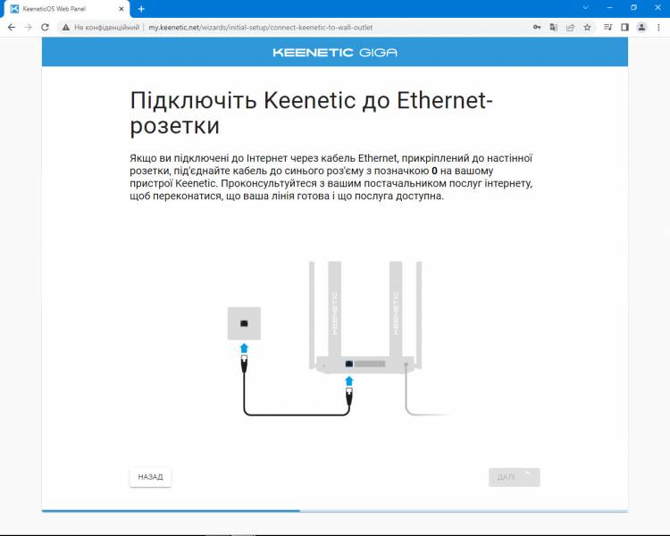Click the browser back arrow
670x536 pixels.
click(12, 28)
